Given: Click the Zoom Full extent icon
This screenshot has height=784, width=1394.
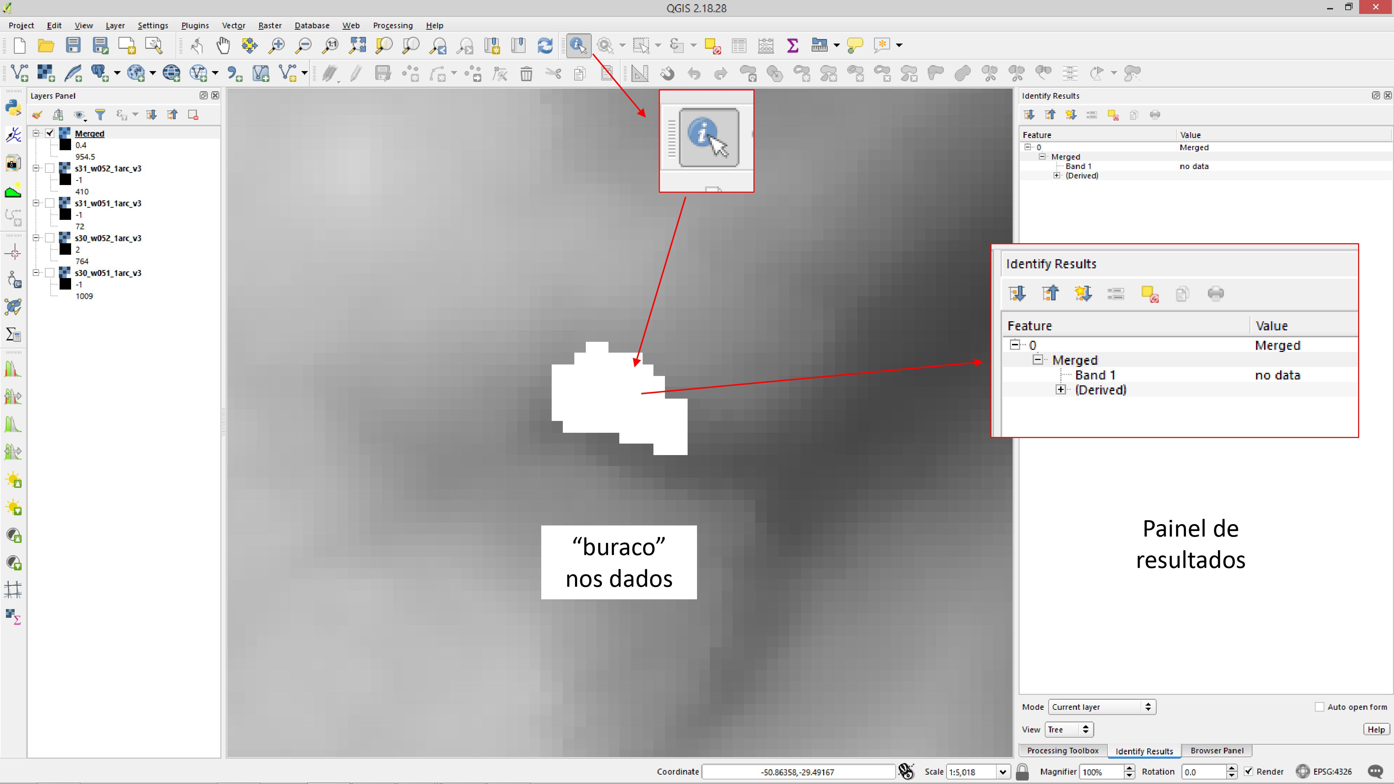Looking at the screenshot, I should pos(357,45).
